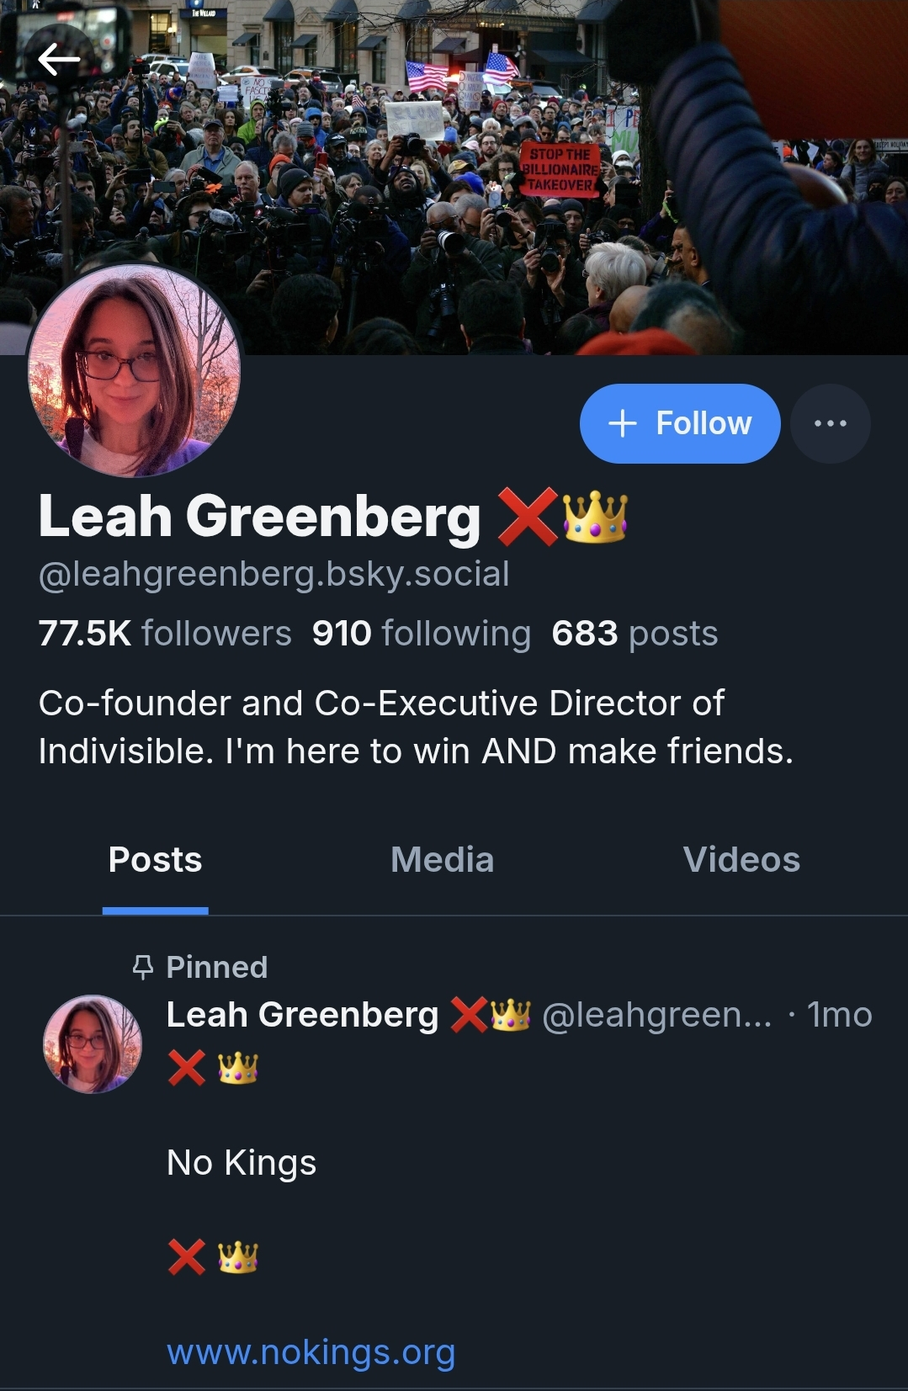
Task: View the 77.5K followers list
Action: (x=165, y=633)
